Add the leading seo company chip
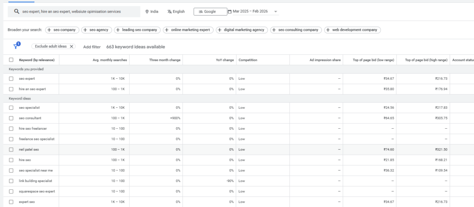Screen dimensions: 474x207 (137, 30)
